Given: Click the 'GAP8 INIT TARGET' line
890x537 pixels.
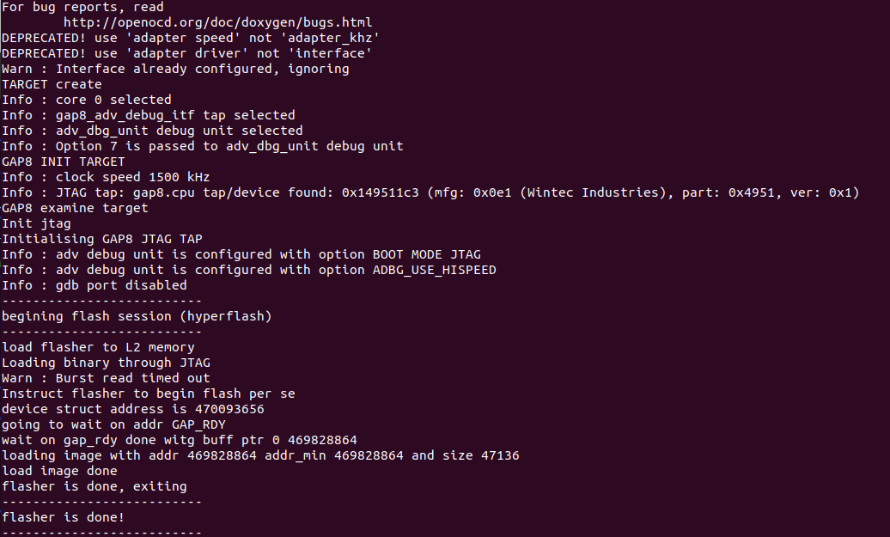Looking at the screenshot, I should [64, 162].
